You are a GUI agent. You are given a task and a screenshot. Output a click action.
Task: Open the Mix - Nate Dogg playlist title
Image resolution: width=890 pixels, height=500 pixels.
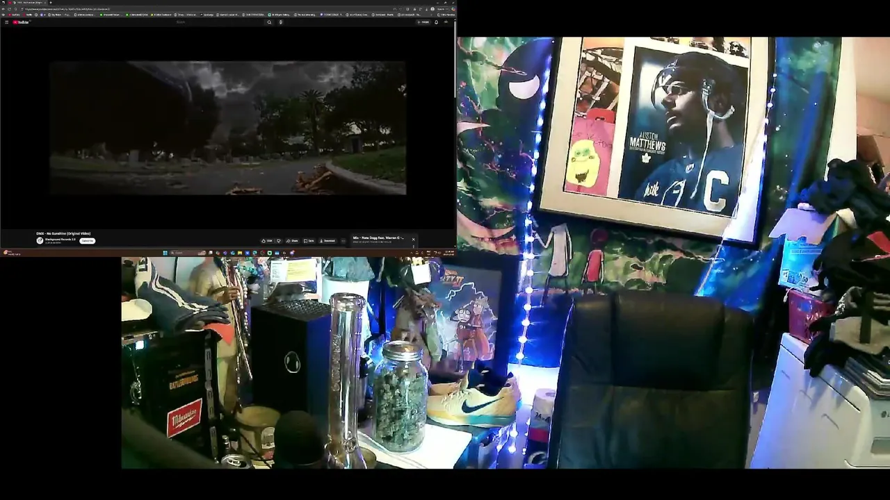pyautogui.click(x=378, y=237)
